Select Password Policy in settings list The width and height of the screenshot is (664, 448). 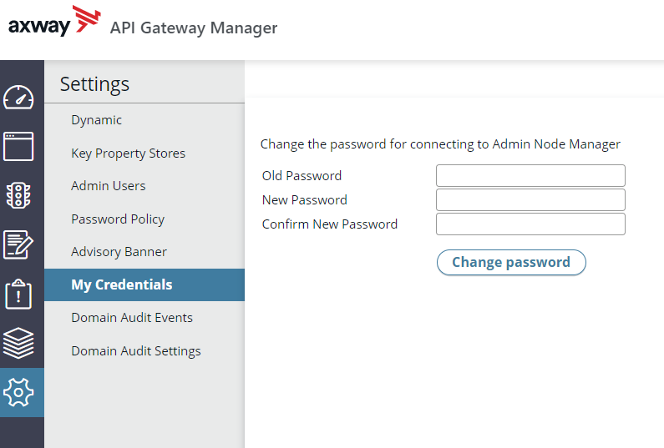(x=118, y=219)
